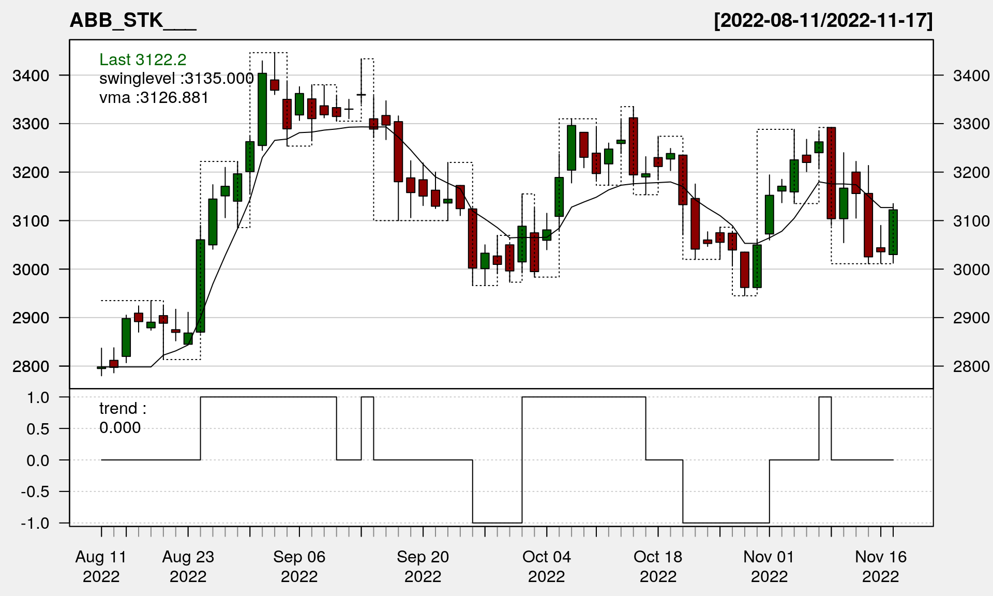This screenshot has height=596, width=993.
Task: Click the date range label at top right
Action: (823, 21)
